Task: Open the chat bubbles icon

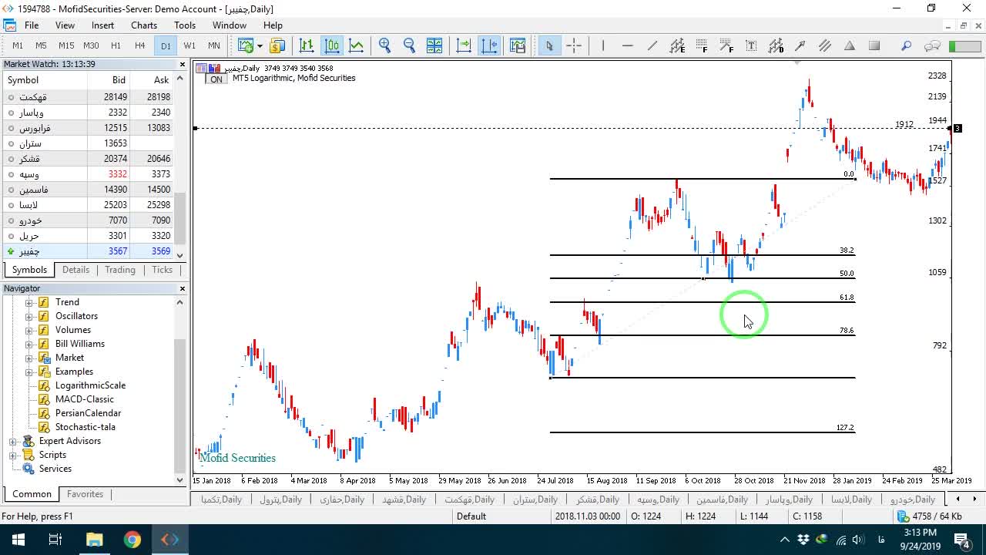Action: click(932, 45)
